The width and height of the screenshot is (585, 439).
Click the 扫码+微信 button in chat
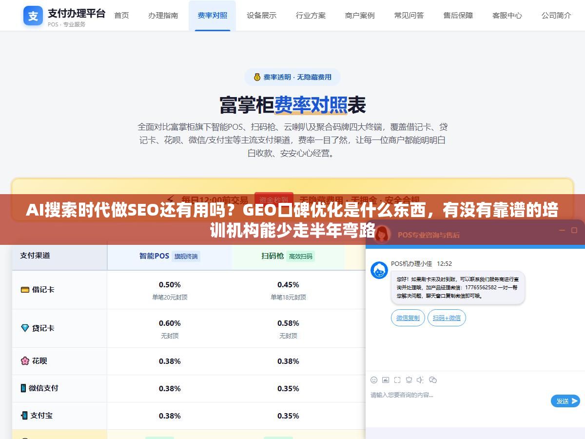click(x=447, y=318)
